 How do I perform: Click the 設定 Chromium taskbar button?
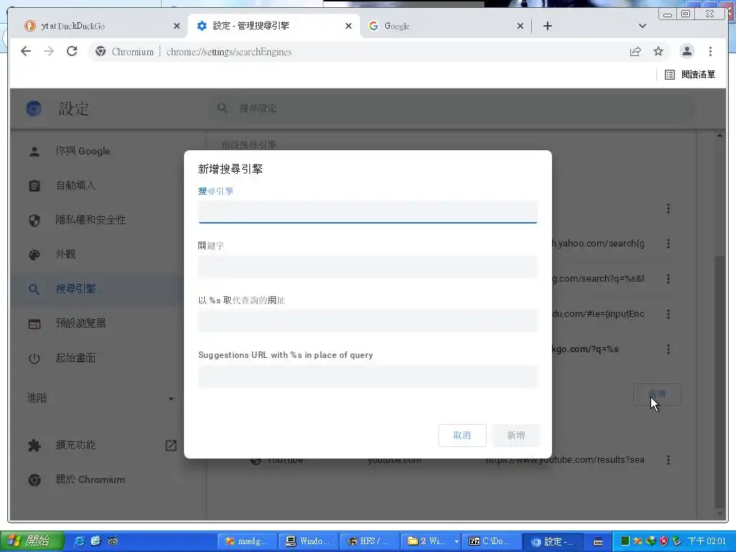pos(553,541)
